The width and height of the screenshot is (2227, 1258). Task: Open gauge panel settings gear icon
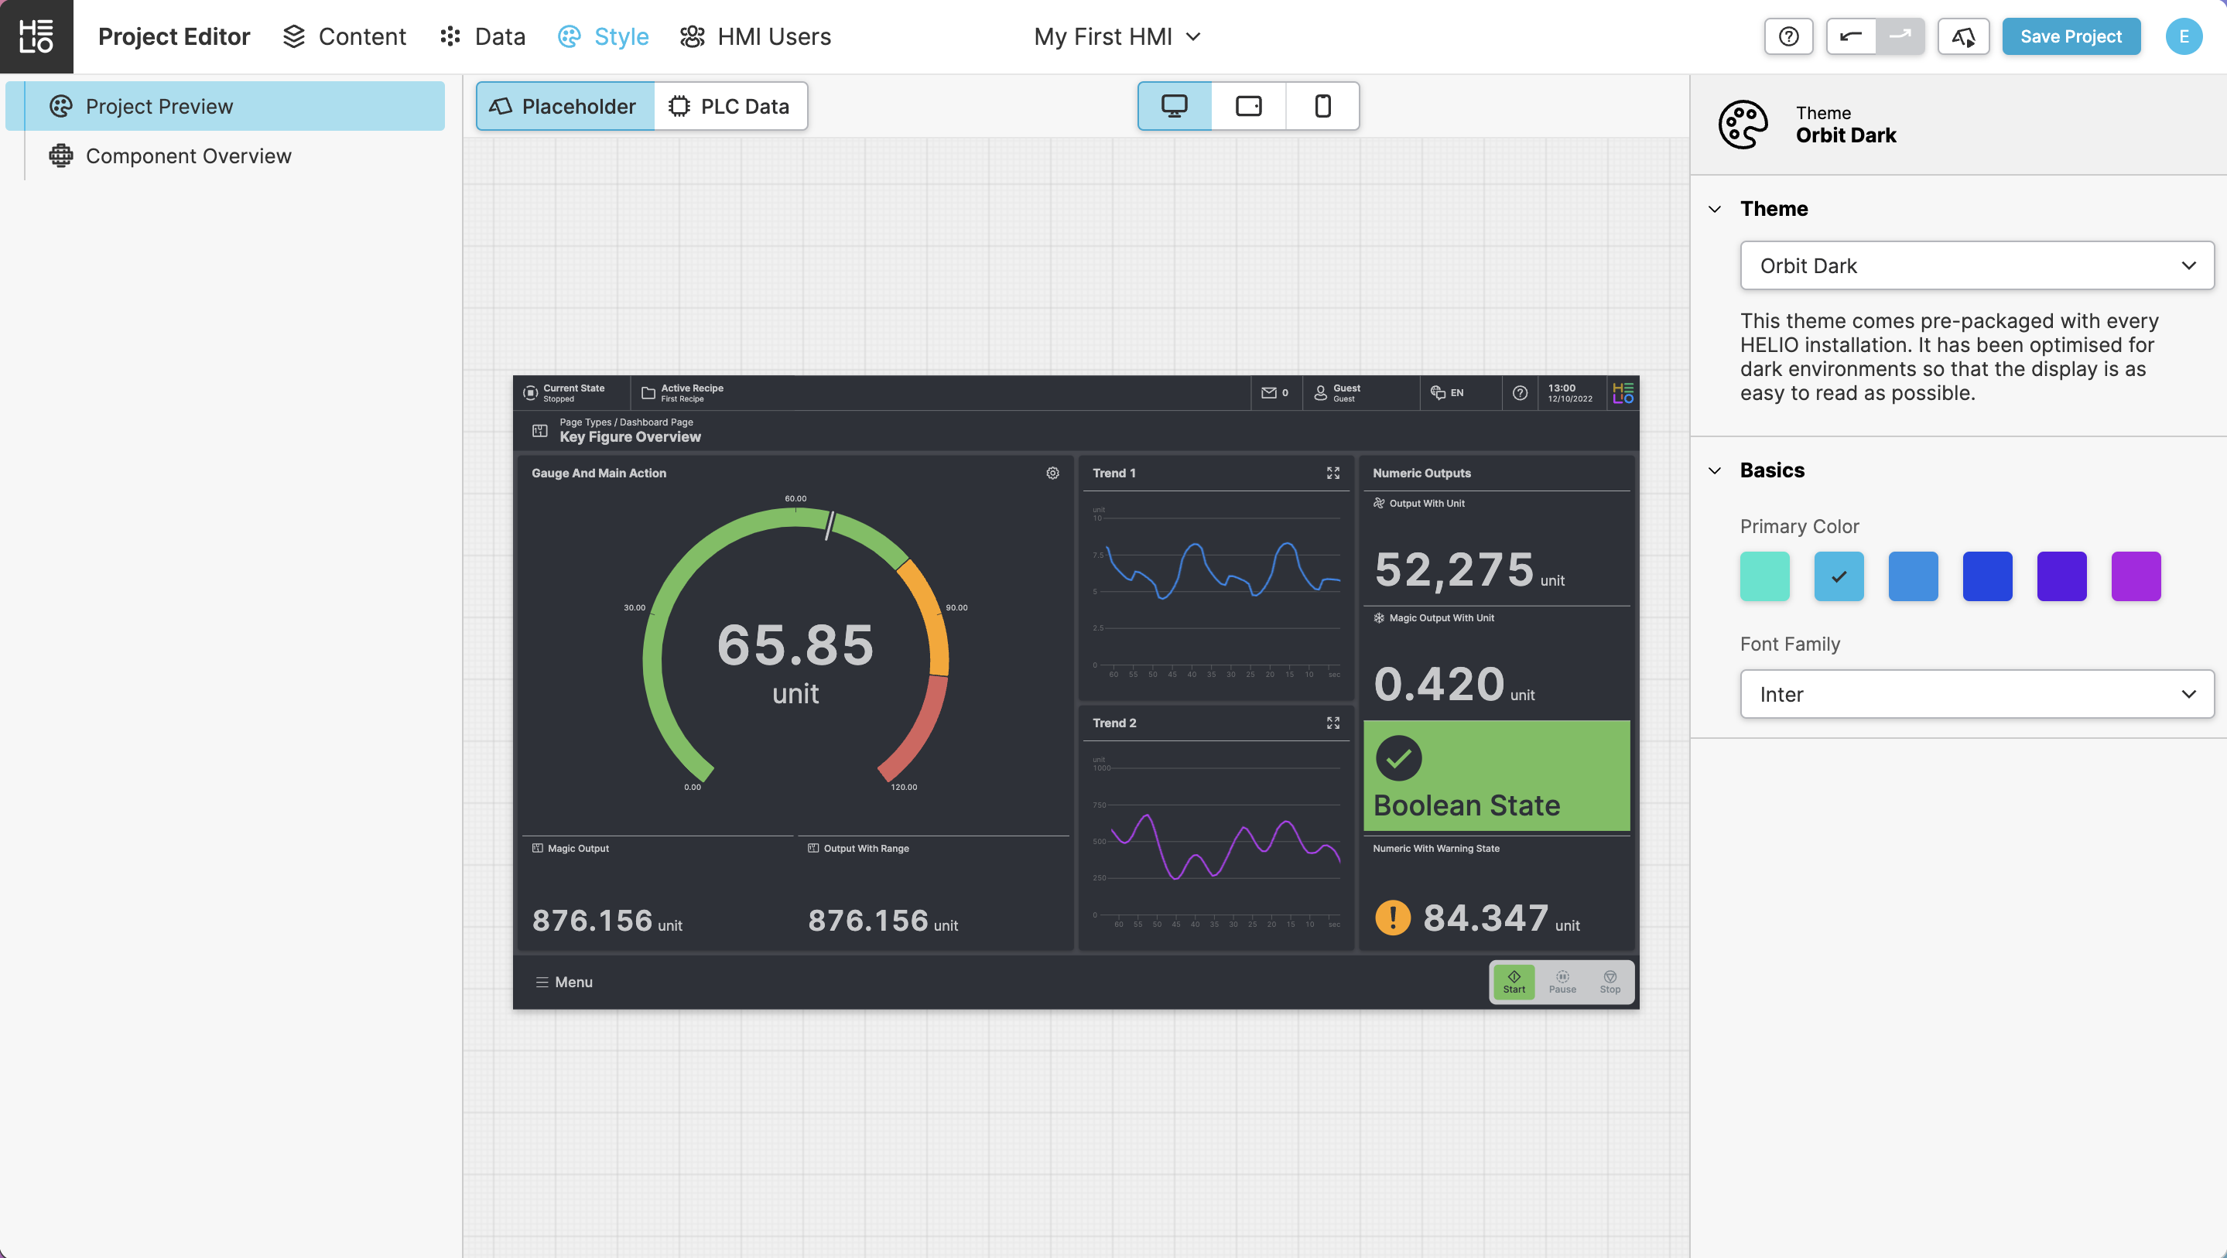(1052, 473)
